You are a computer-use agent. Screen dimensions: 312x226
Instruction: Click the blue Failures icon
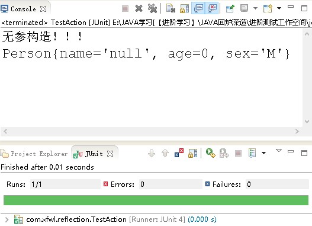tap(208, 184)
